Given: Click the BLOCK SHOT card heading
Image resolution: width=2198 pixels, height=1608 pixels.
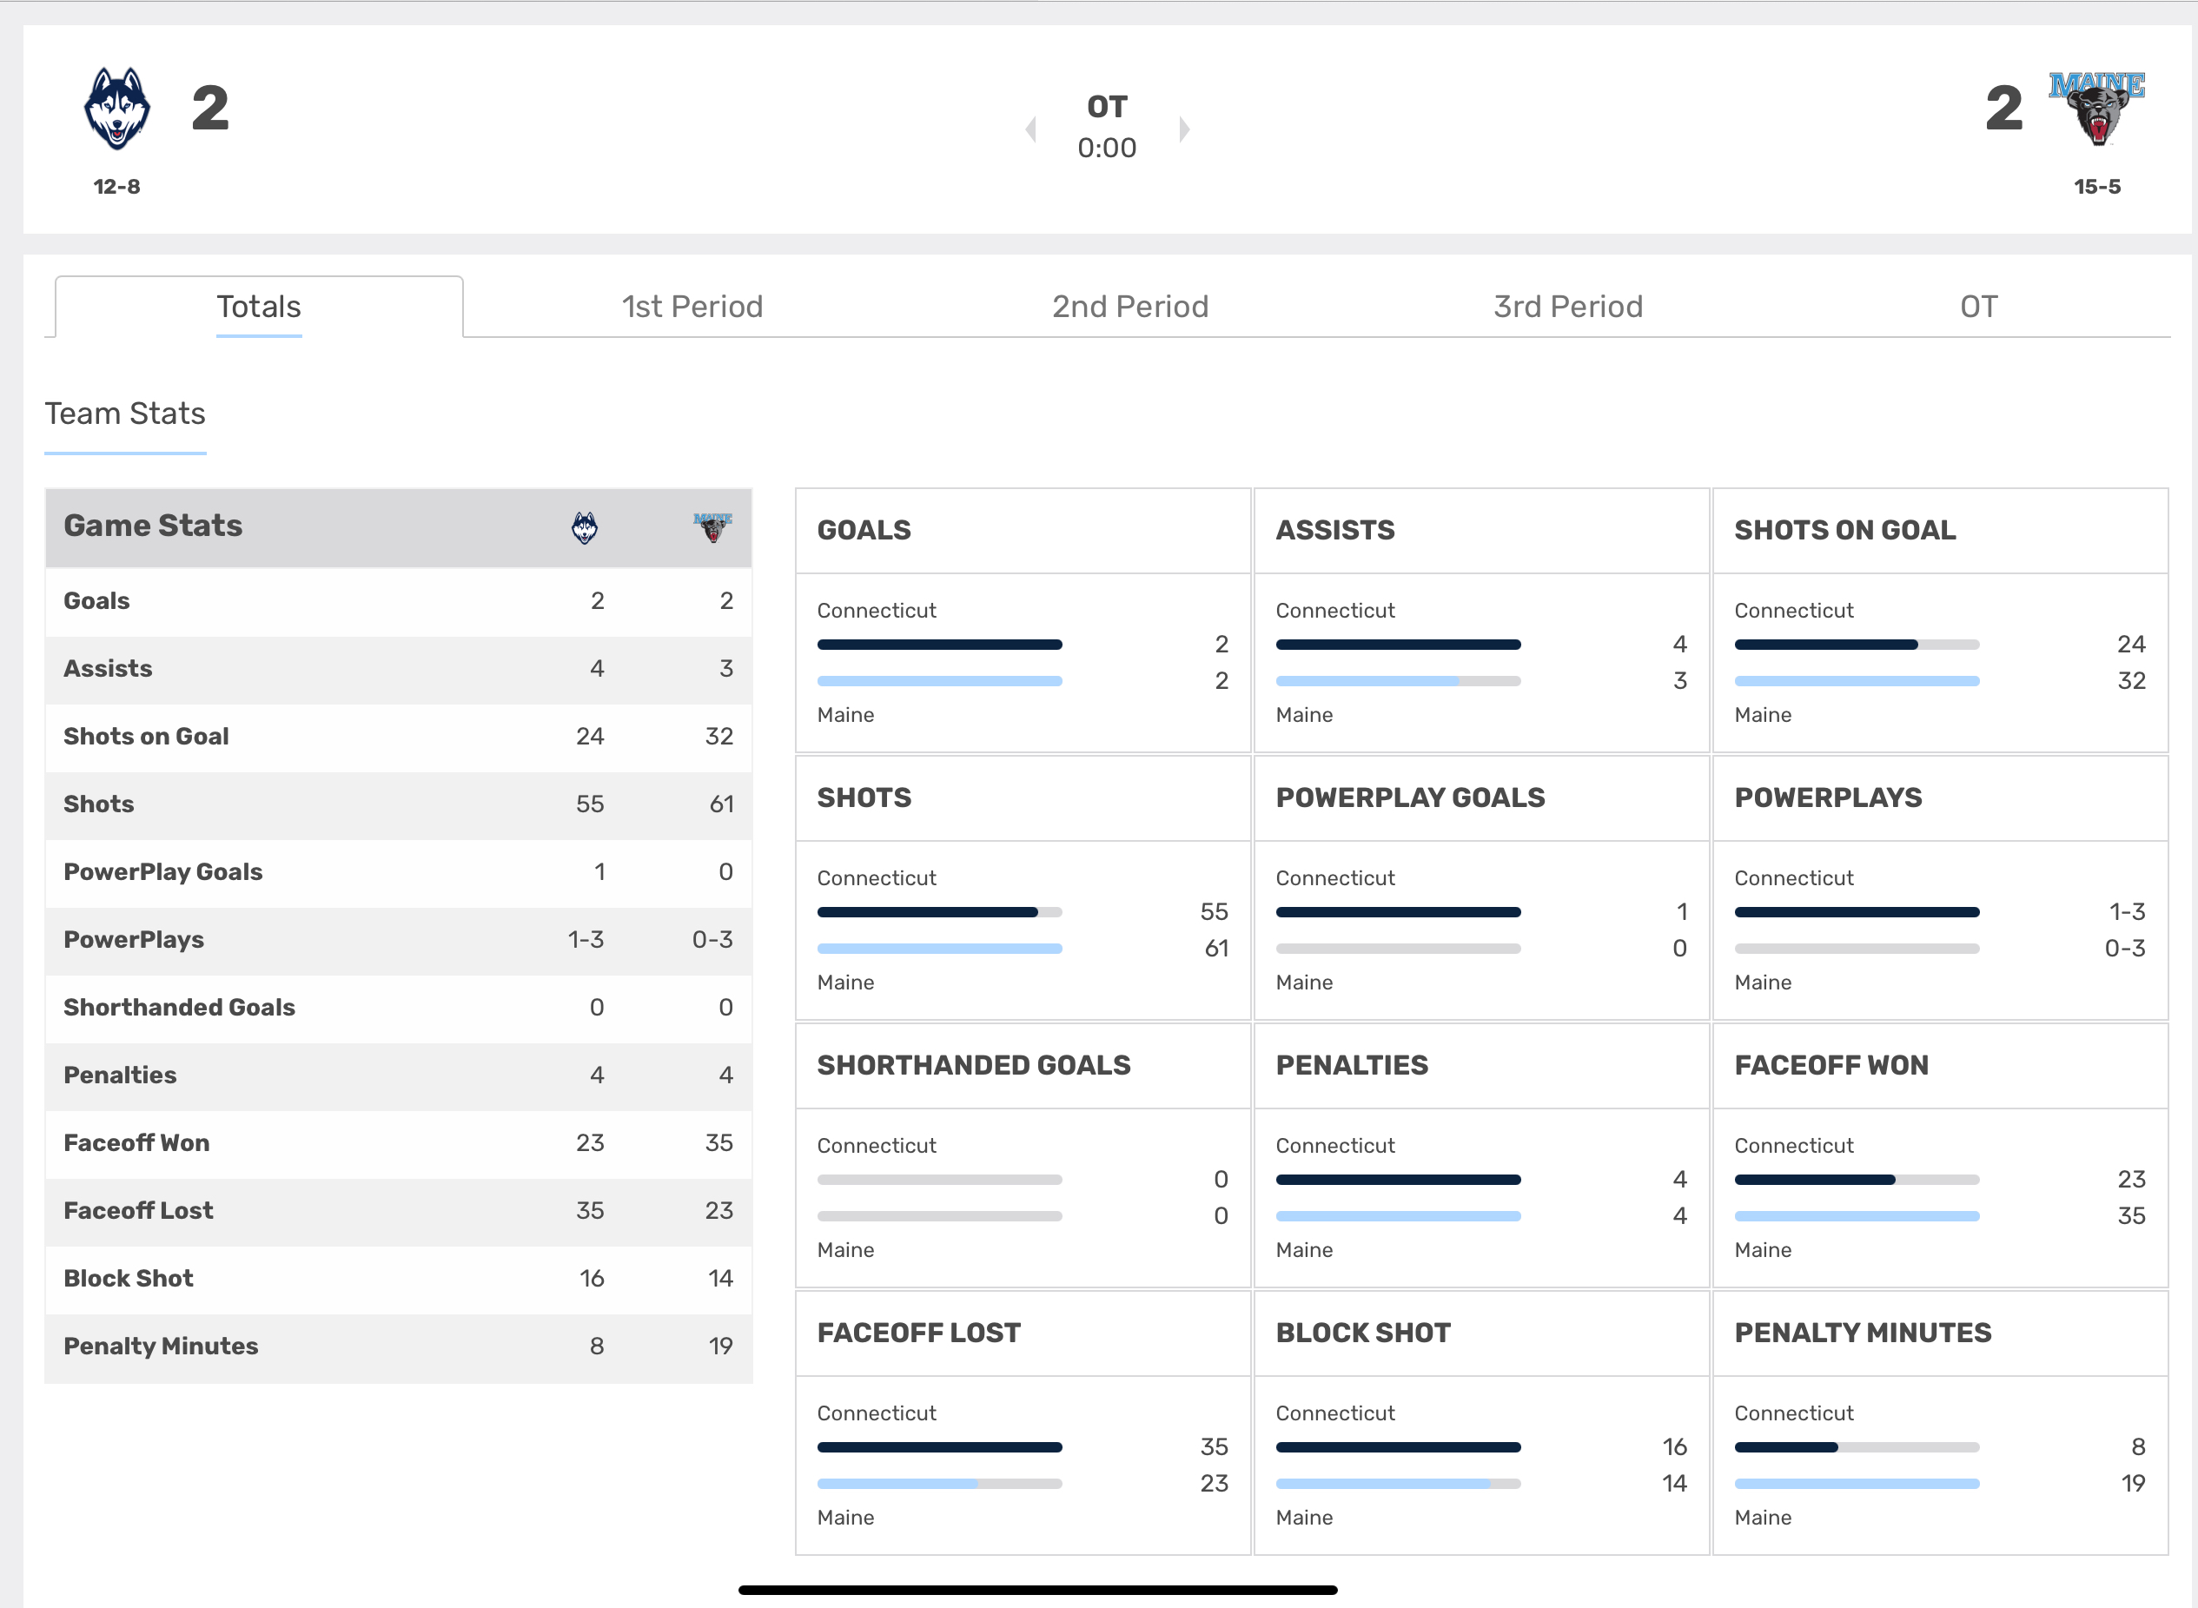Looking at the screenshot, I should (x=1363, y=1333).
